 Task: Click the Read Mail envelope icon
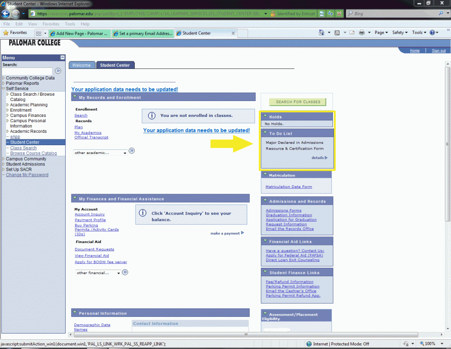click(x=352, y=33)
